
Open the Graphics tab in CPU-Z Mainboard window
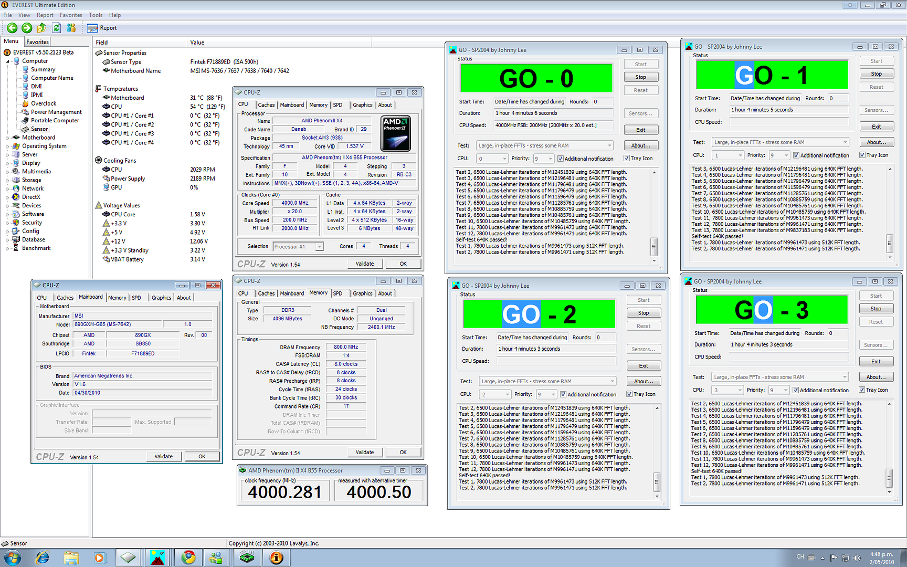coord(161,298)
